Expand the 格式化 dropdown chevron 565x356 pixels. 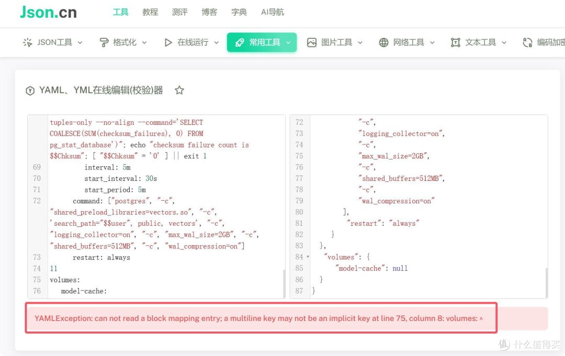(x=144, y=42)
